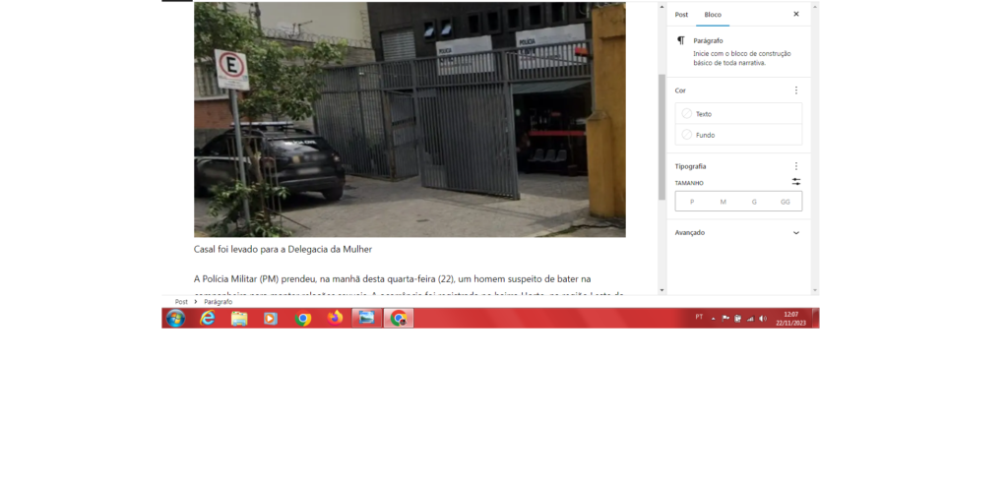
Task: Toggle custom font size controls icon
Action: point(795,182)
